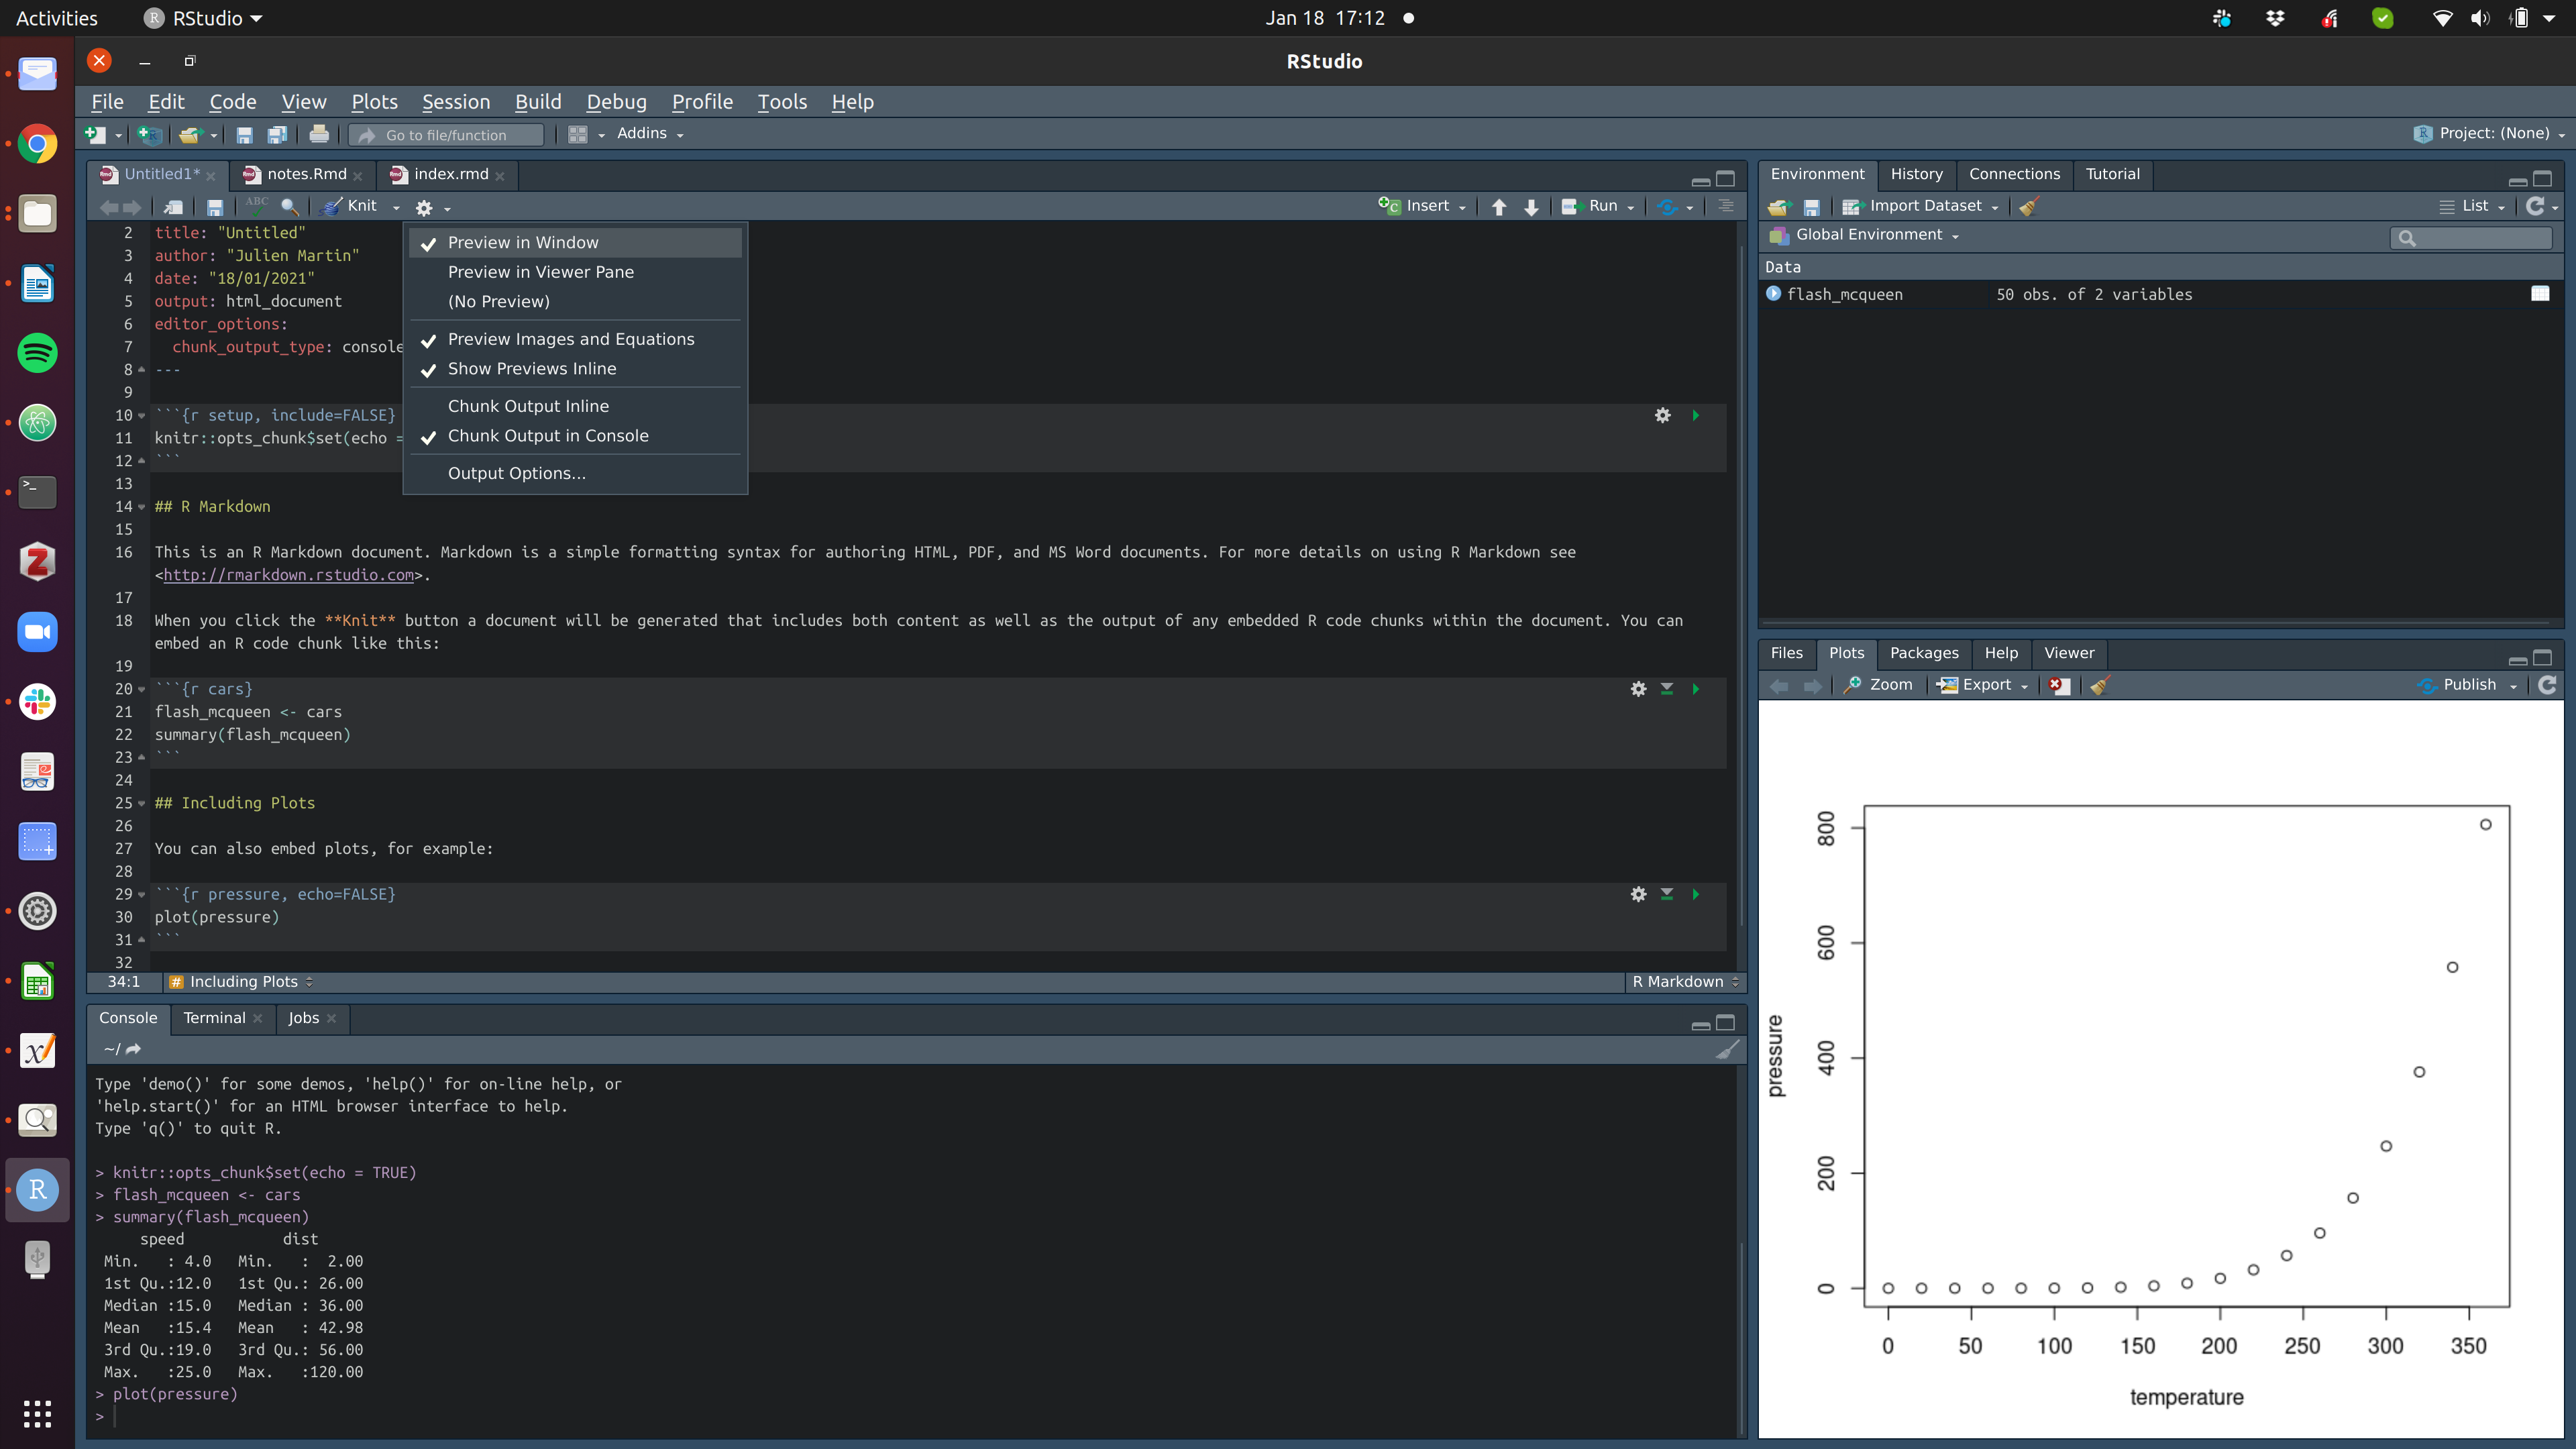
Task: Click the save workspace icon in the Environment pane
Action: pos(1811,207)
